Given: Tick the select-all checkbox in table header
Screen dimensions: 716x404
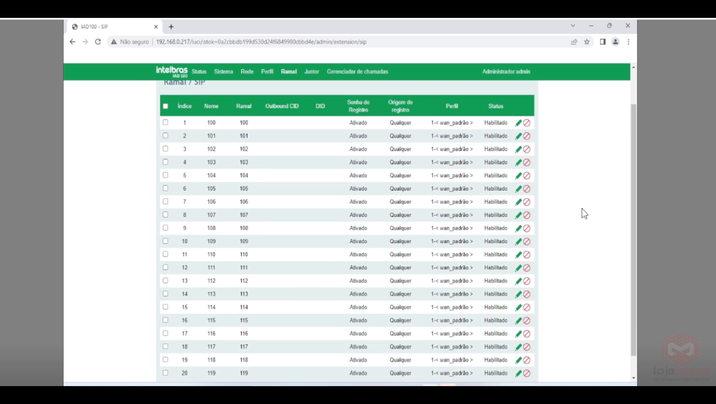Looking at the screenshot, I should (165, 106).
